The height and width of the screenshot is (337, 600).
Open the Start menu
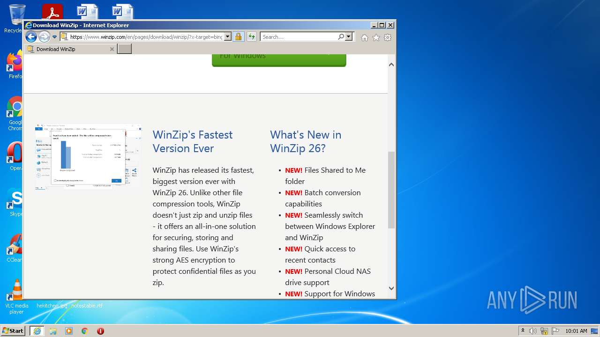(13, 330)
